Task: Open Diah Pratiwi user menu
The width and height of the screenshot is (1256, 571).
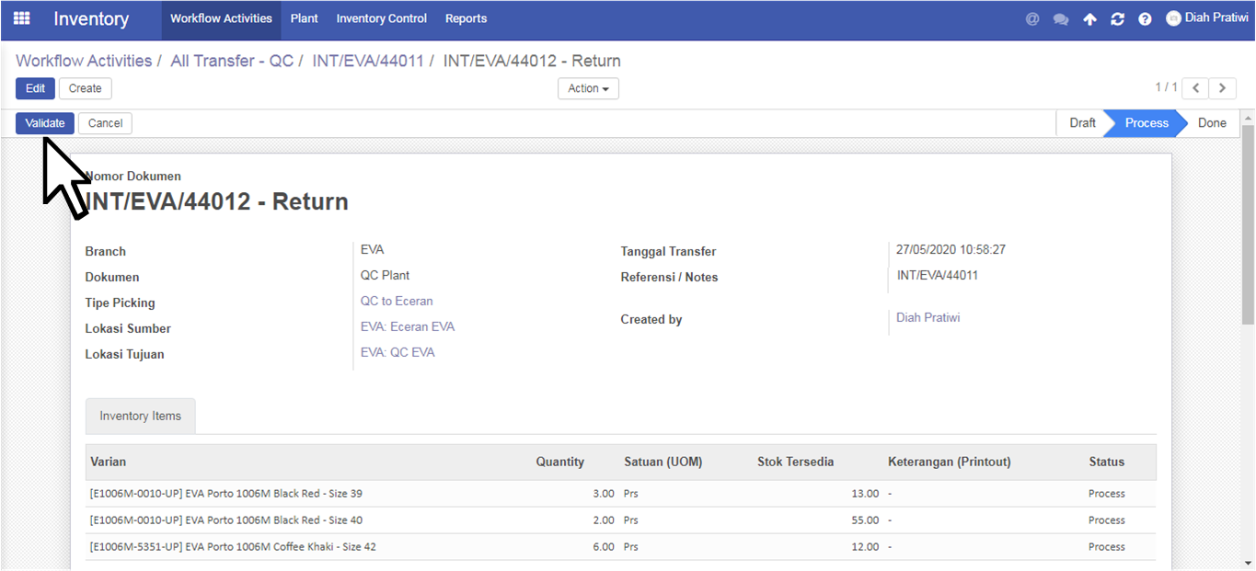Action: [1206, 17]
